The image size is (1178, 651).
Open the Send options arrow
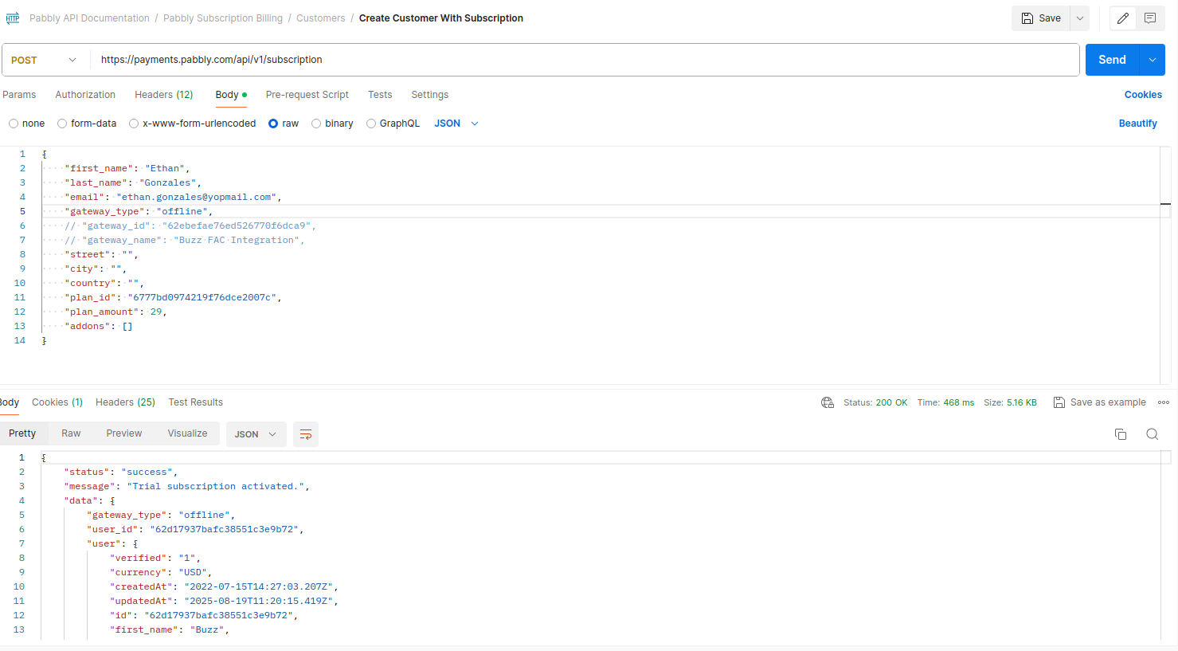tap(1153, 60)
